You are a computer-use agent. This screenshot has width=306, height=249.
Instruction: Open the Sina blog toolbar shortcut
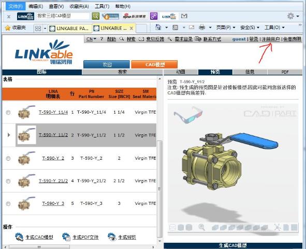pos(134,16)
